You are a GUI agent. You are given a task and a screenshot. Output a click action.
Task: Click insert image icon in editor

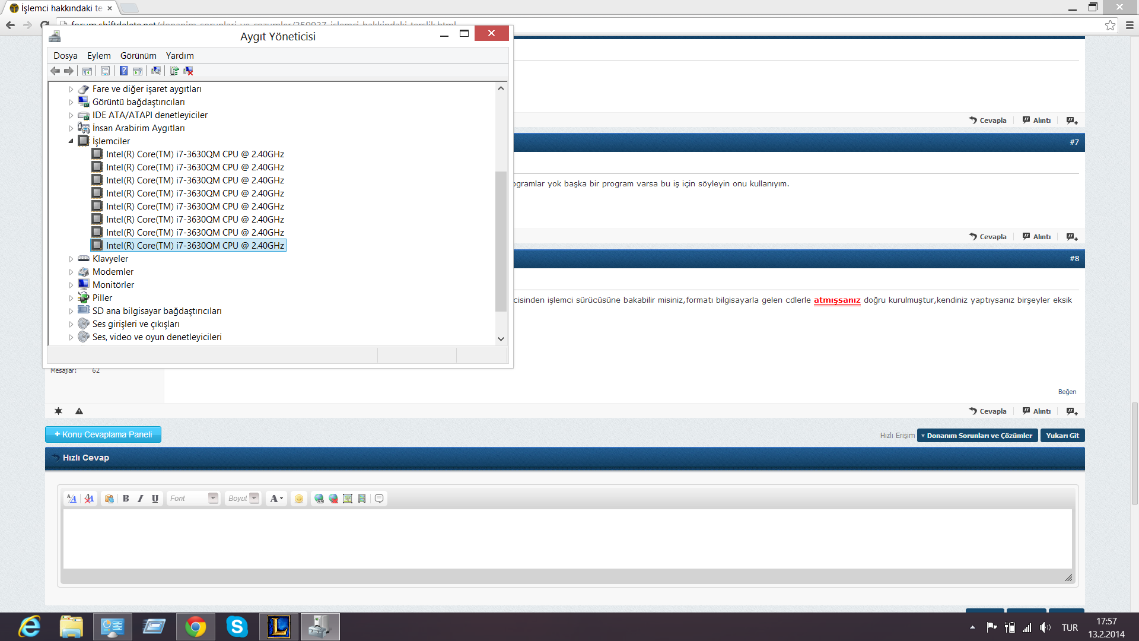[348, 499]
